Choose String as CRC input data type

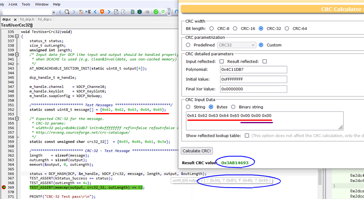[188, 107]
